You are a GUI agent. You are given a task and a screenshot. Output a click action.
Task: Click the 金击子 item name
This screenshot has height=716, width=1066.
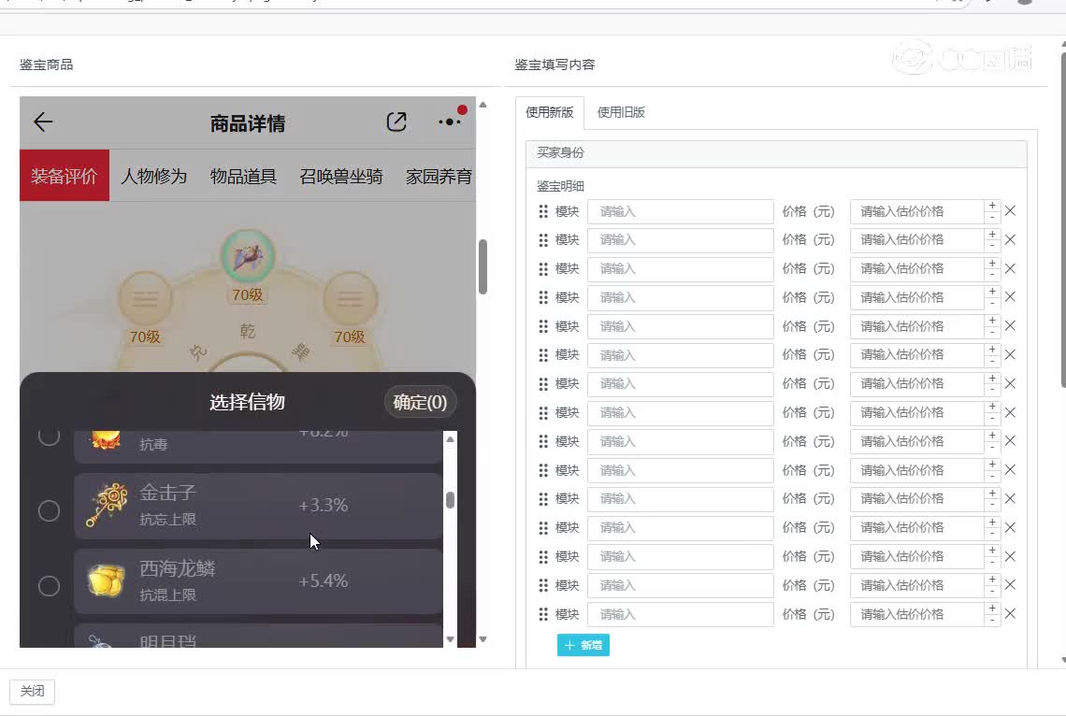tap(168, 493)
